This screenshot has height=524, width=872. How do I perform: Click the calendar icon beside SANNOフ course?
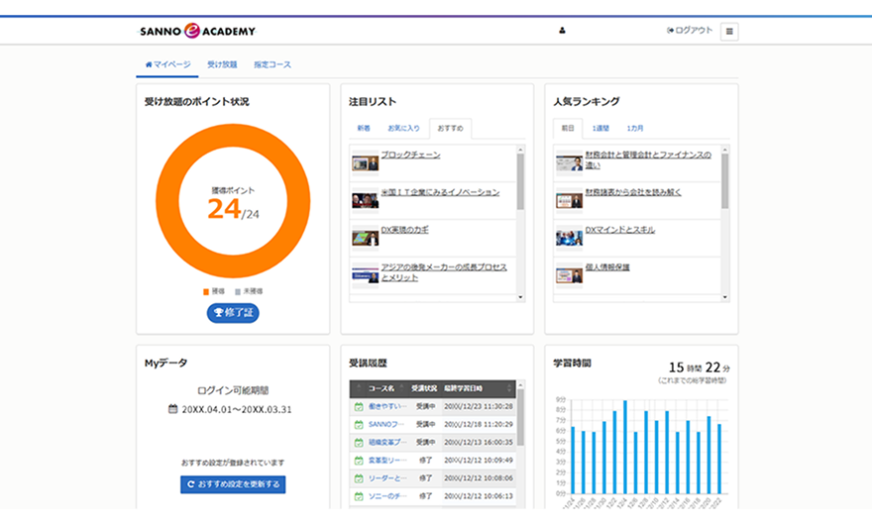[x=359, y=424]
